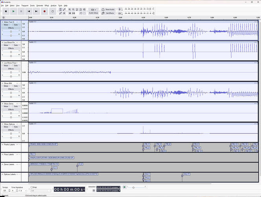Close the Peaks Labels track
261x197 pixels.
coord(2,145)
